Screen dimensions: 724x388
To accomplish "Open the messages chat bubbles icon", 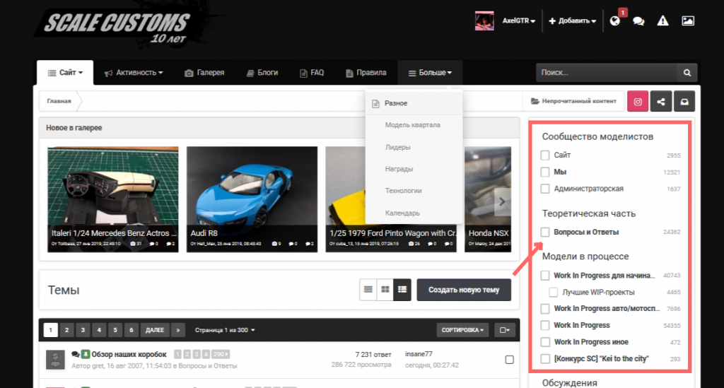I will (x=638, y=21).
